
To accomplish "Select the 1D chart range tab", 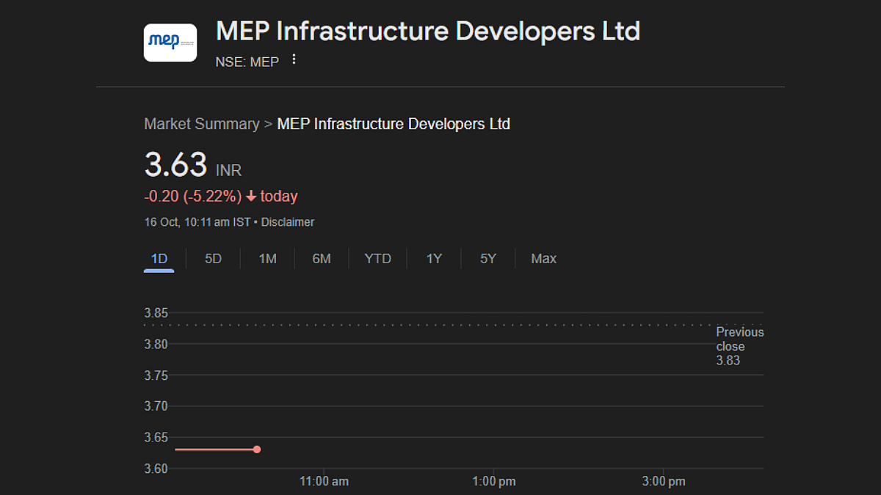I will pyautogui.click(x=159, y=259).
